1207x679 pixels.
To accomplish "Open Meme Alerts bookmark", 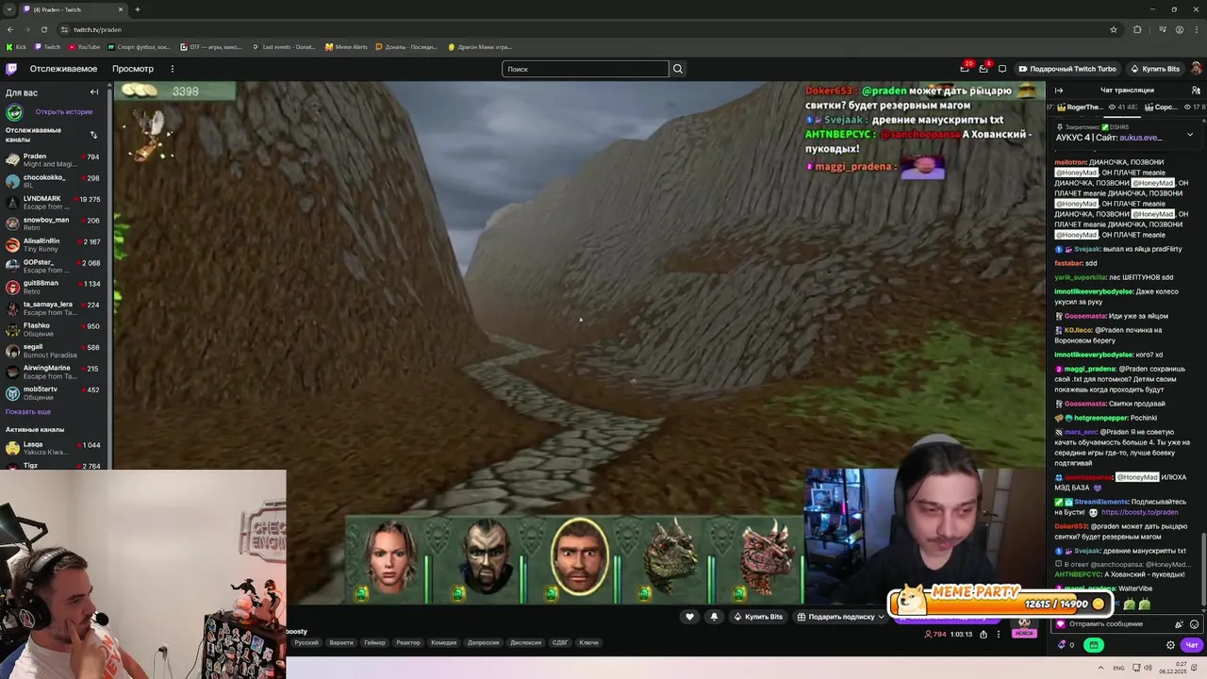I will (x=347, y=47).
